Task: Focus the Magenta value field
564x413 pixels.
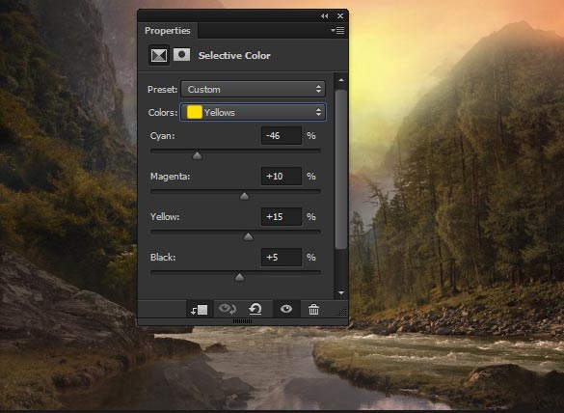Action: click(x=282, y=177)
